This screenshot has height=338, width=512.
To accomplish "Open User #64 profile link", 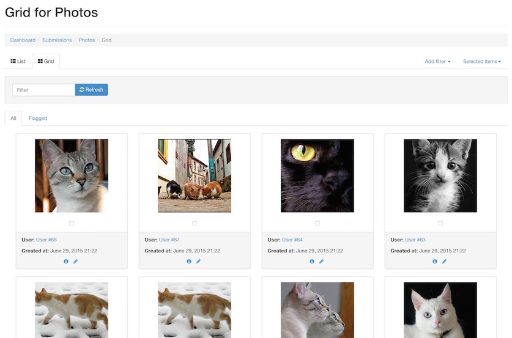I will tap(292, 240).
